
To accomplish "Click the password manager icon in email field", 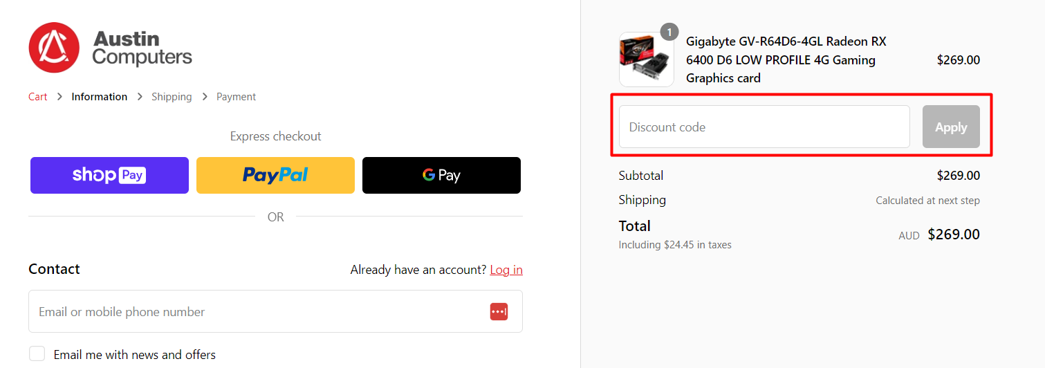I will click(x=499, y=312).
